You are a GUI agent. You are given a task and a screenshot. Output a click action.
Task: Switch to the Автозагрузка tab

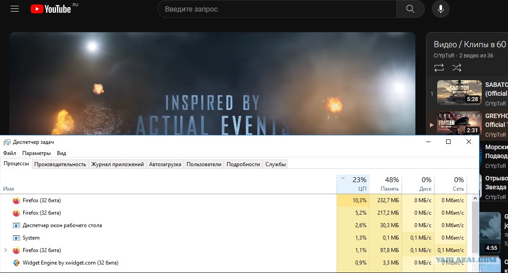point(165,164)
